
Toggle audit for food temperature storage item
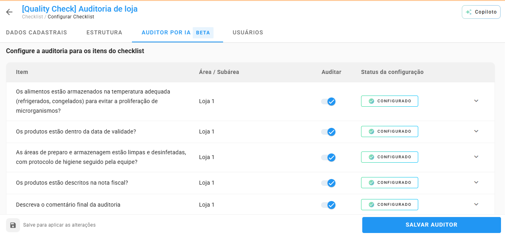click(328, 102)
